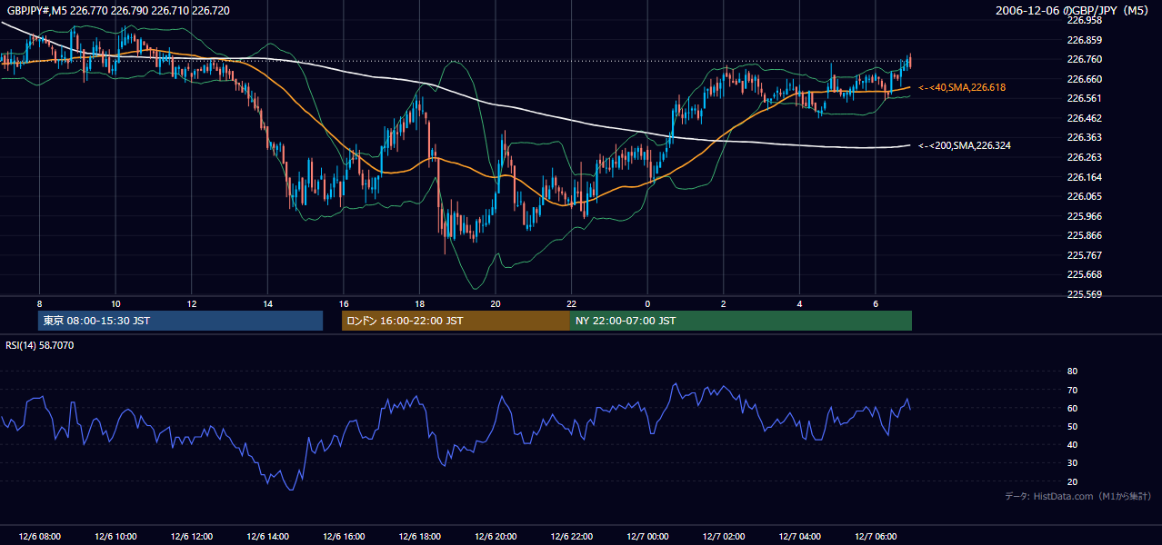Click hour label 10 under price chart
The height and width of the screenshot is (545, 1162).
coord(115,303)
